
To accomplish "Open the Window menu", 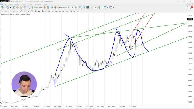I will pyautogui.click(x=38, y=4).
